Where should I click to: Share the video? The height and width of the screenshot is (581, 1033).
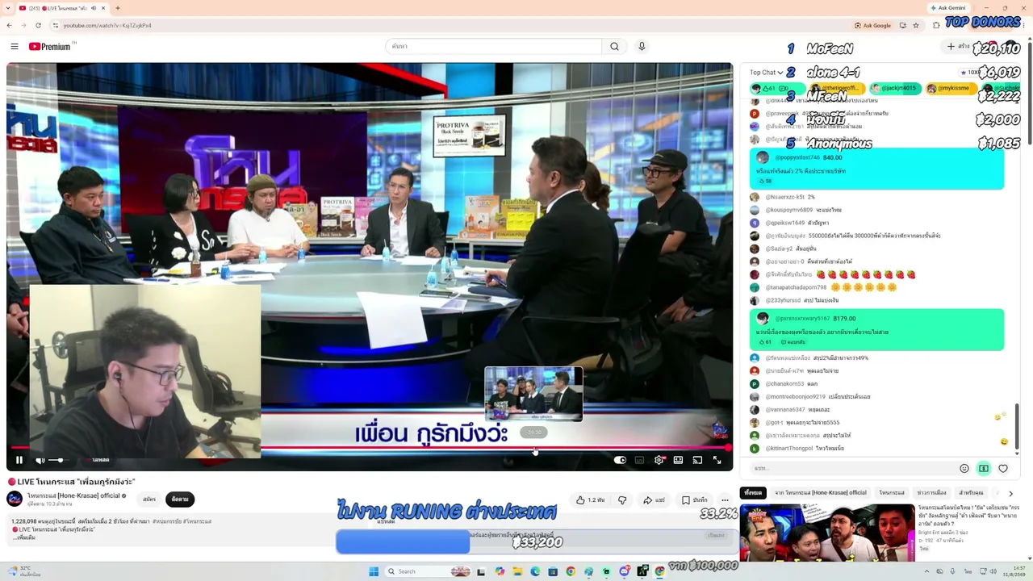click(653, 500)
